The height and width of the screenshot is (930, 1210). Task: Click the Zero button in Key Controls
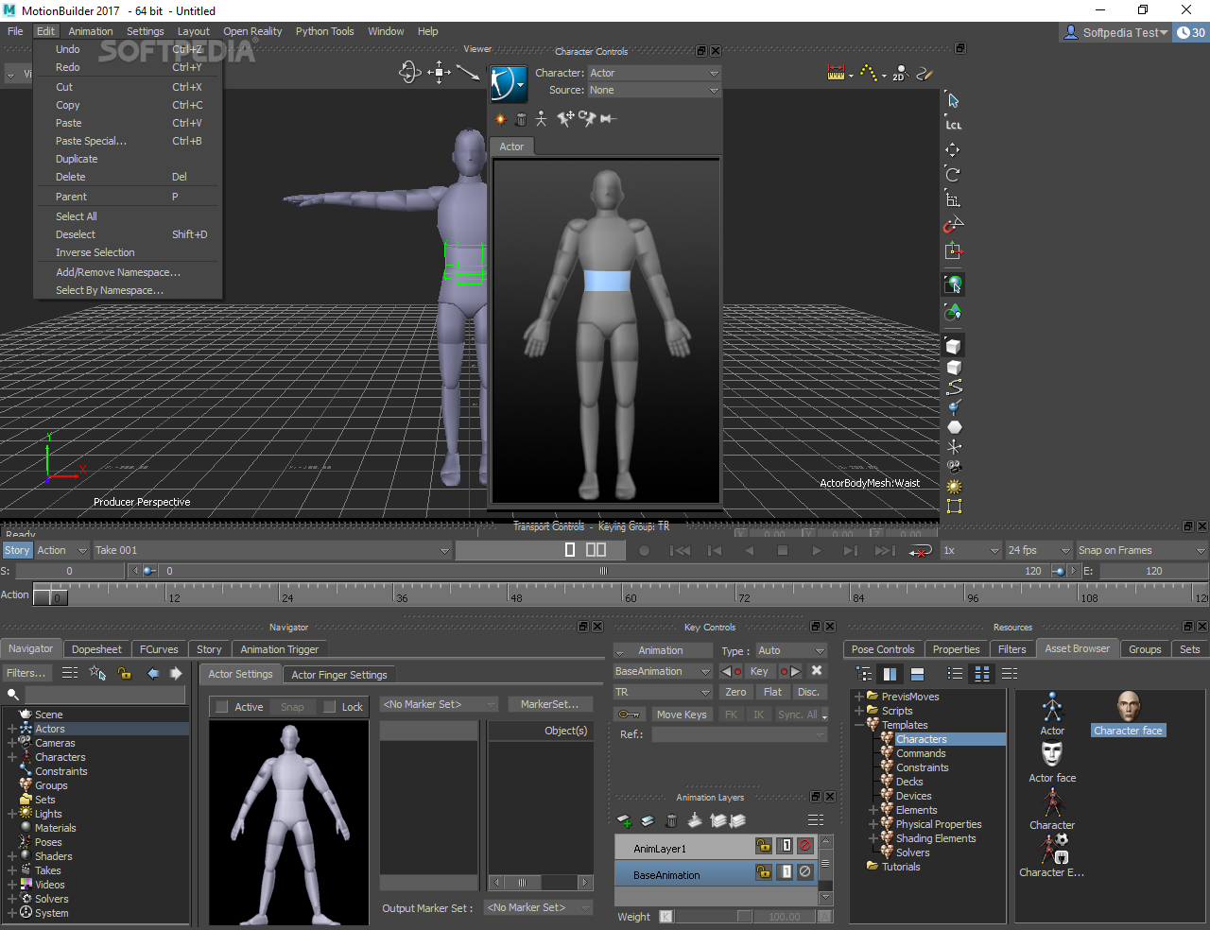point(736,692)
